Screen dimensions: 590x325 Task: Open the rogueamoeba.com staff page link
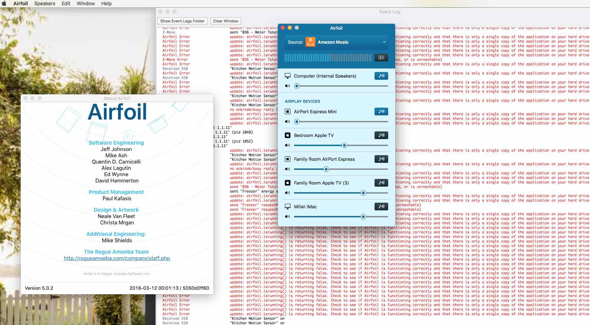(117, 258)
